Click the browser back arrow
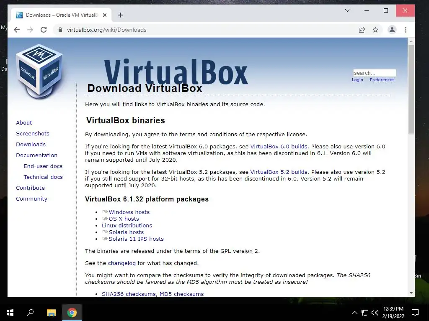 coord(17,30)
